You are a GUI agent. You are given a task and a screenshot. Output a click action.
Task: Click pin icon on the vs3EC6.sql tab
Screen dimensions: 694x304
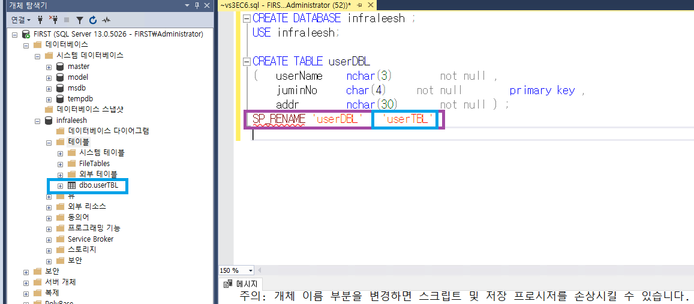(360, 5)
